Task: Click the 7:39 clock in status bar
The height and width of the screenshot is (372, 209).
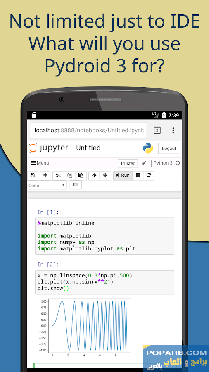Action: click(x=173, y=116)
